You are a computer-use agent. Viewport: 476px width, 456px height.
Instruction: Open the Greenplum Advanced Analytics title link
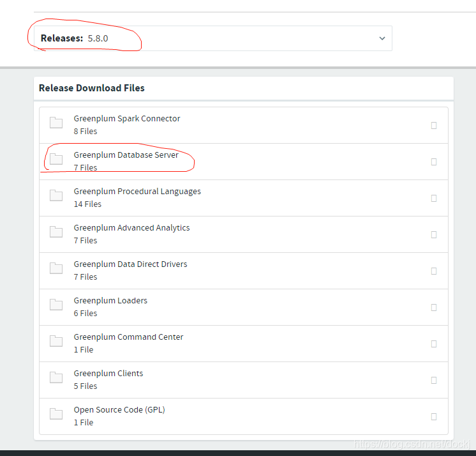pyautogui.click(x=131, y=228)
